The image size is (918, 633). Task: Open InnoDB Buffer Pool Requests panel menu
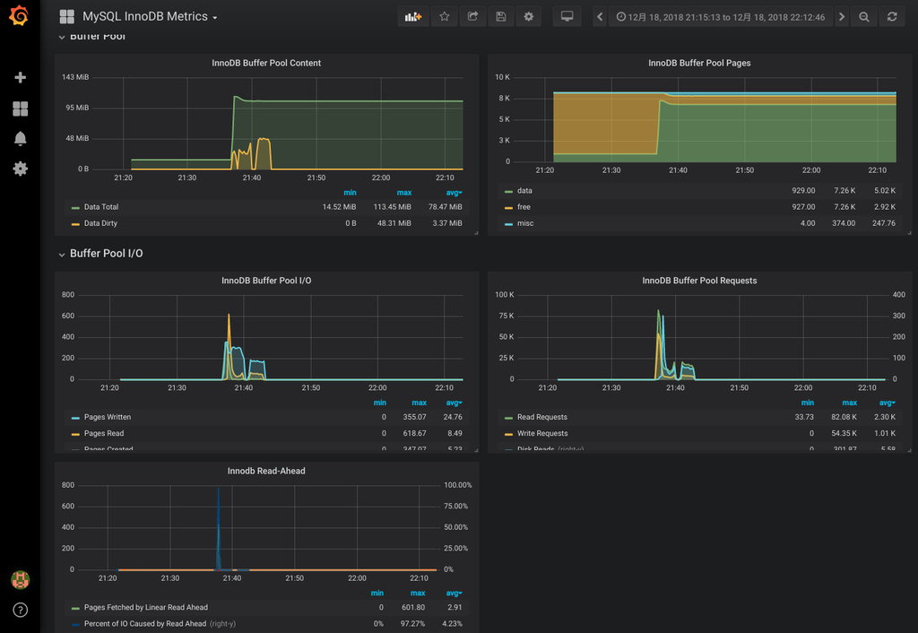(x=699, y=281)
